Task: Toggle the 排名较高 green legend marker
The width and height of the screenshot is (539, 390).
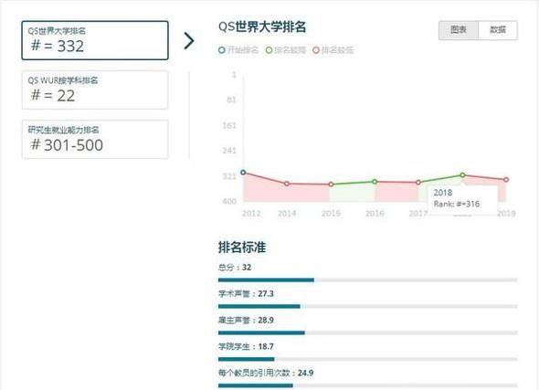Action: click(269, 50)
